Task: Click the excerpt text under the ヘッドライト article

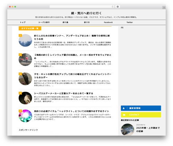Action: coord(73,117)
